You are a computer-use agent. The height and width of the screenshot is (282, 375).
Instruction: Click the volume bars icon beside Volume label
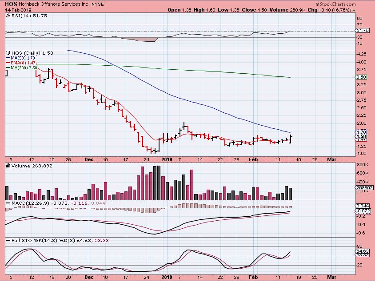tap(8, 166)
